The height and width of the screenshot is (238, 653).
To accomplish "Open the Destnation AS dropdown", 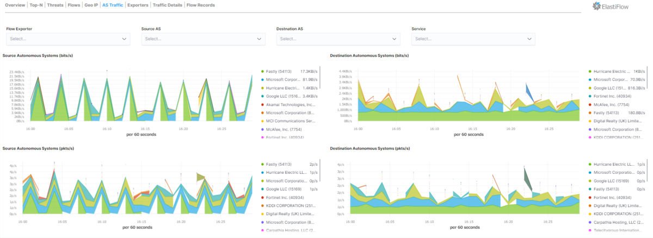I will point(338,39).
